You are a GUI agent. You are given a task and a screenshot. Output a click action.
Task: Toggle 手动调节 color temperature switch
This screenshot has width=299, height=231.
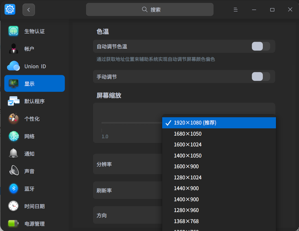[x=261, y=77]
